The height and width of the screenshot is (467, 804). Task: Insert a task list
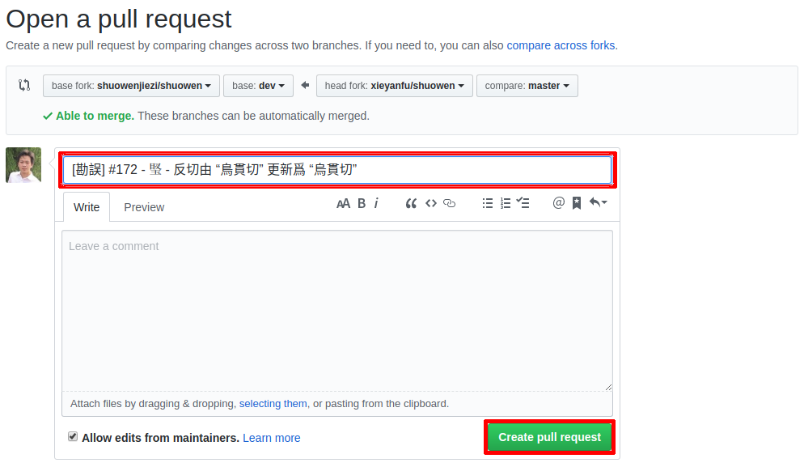(523, 203)
